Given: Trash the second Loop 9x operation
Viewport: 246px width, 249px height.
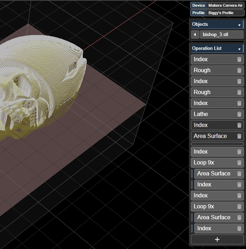Looking at the screenshot, I should pyautogui.click(x=239, y=207).
